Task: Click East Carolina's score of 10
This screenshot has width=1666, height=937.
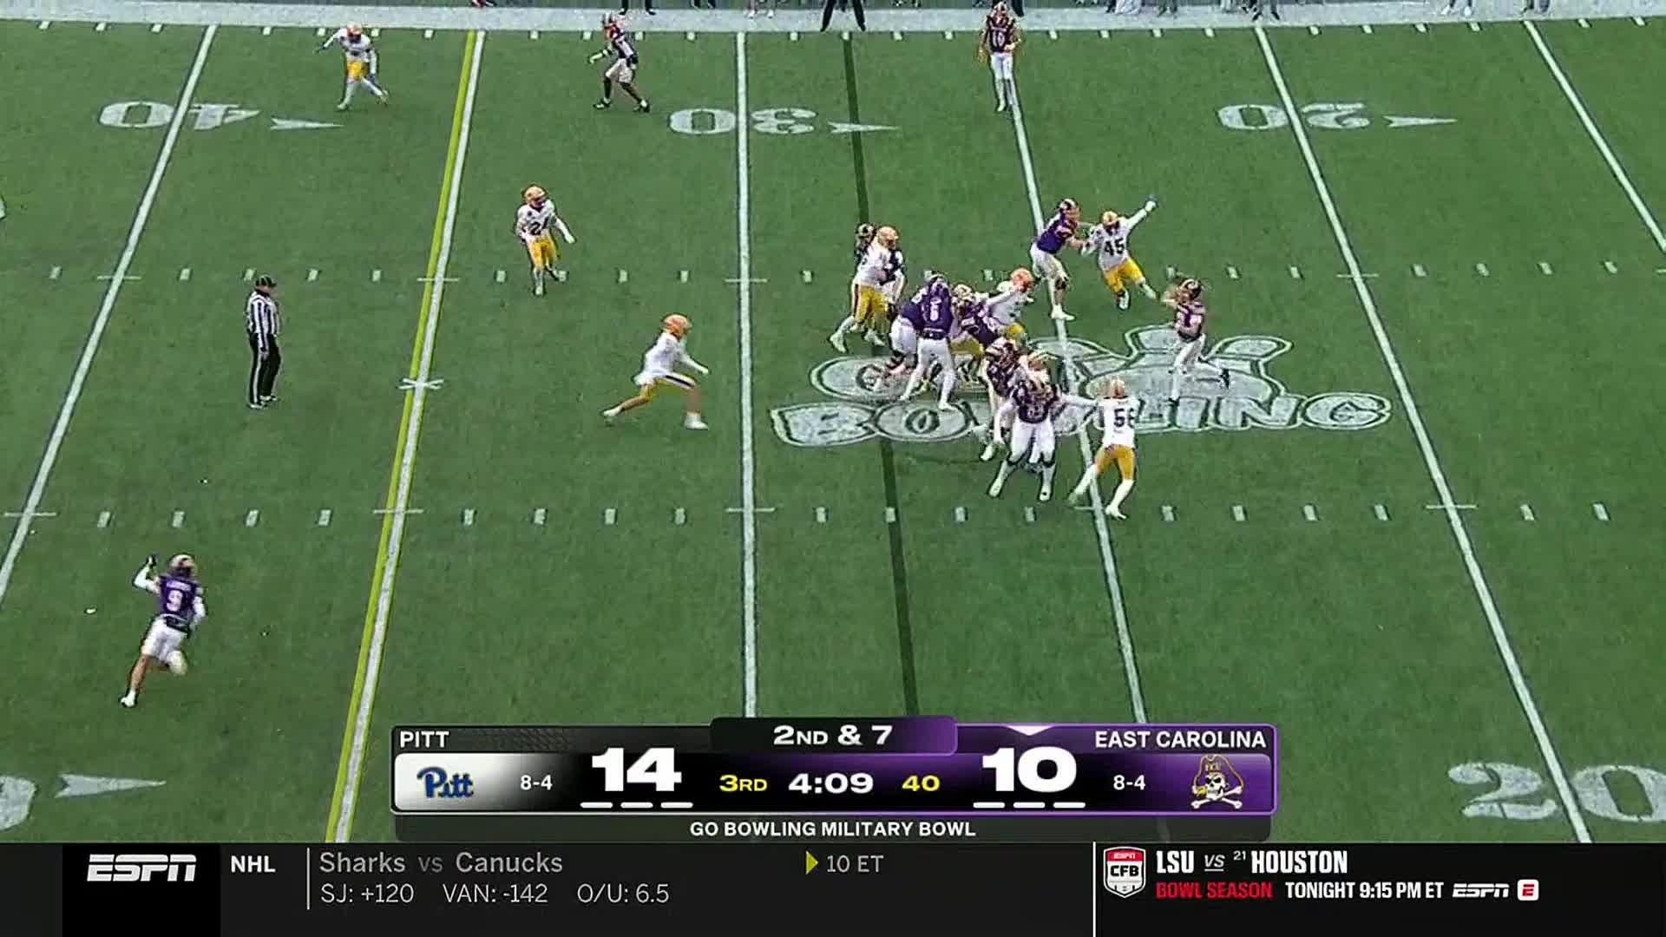Action: point(1029,770)
